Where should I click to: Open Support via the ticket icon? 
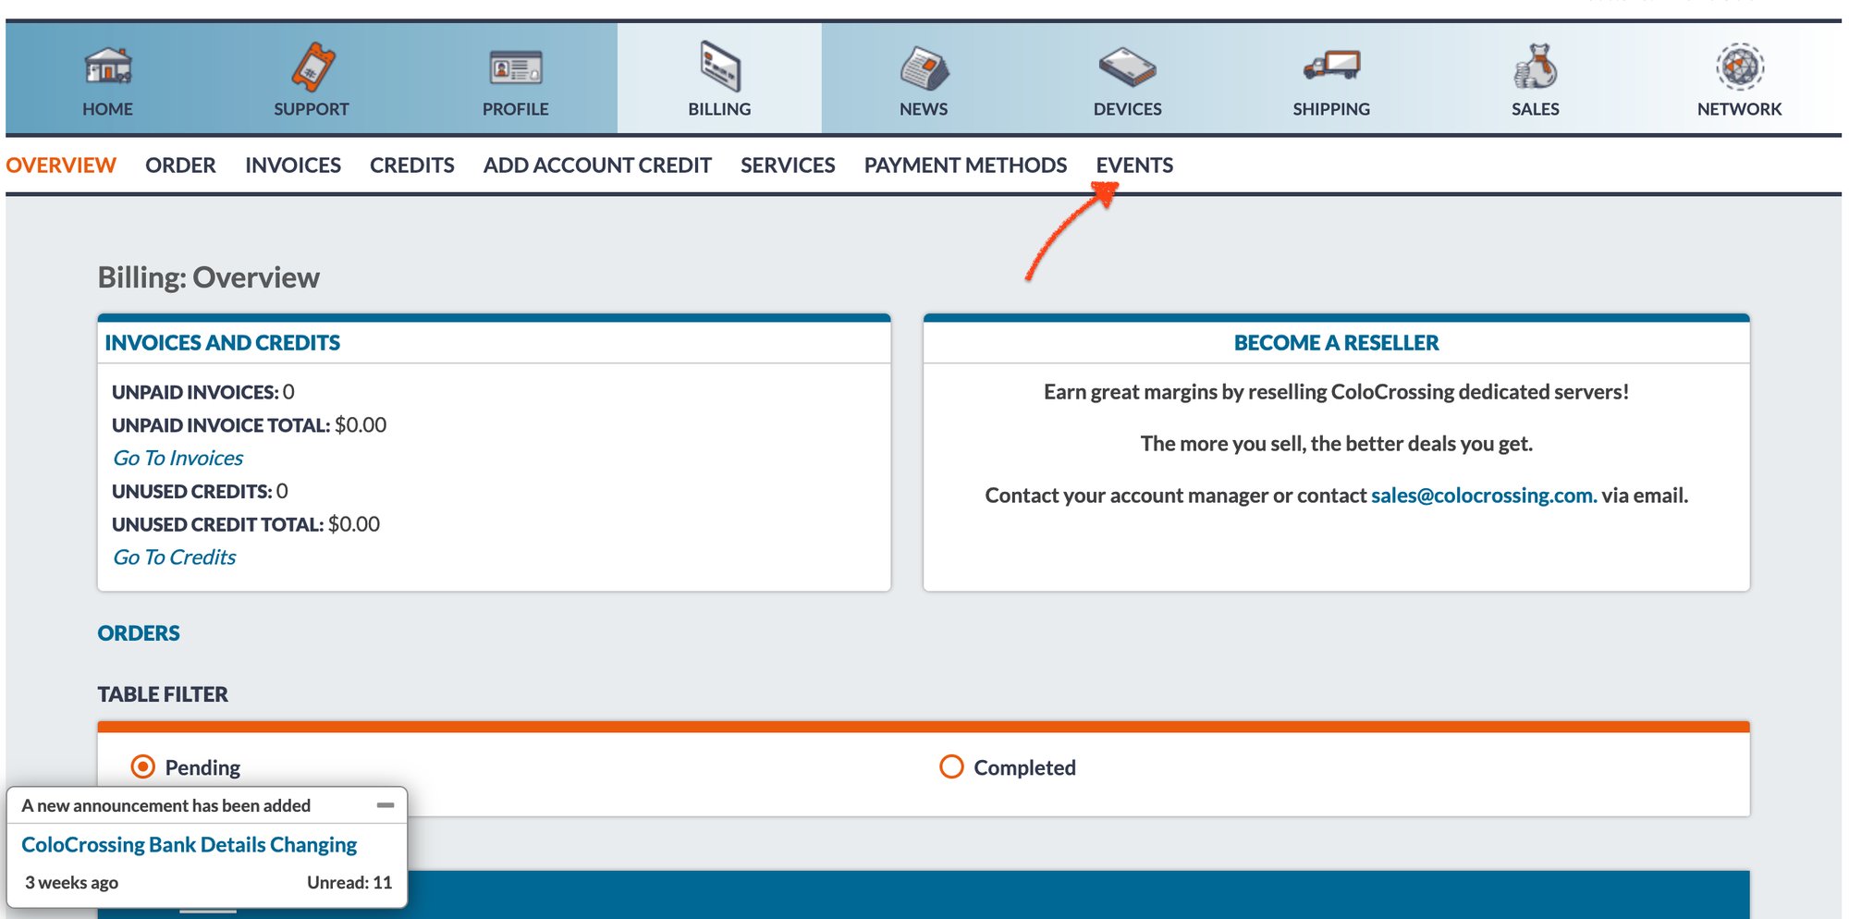point(312,67)
